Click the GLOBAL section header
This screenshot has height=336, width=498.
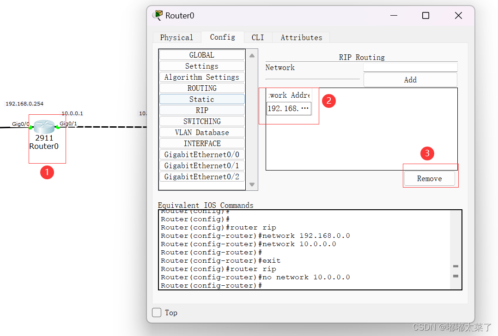point(202,55)
